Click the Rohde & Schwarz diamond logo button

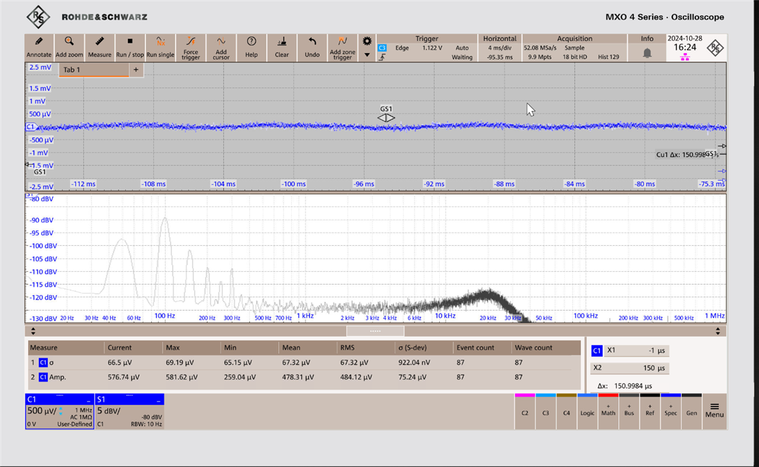coord(715,48)
